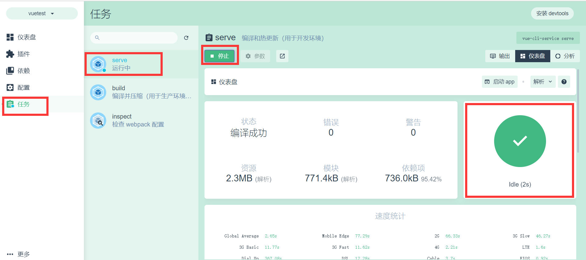Open 参数 parameters for serve

point(255,56)
